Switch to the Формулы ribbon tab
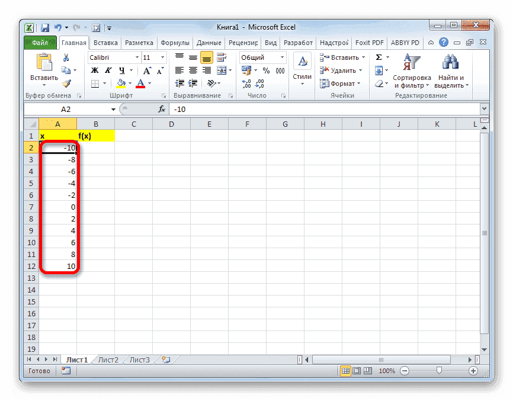The width and height of the screenshot is (513, 401). click(175, 43)
